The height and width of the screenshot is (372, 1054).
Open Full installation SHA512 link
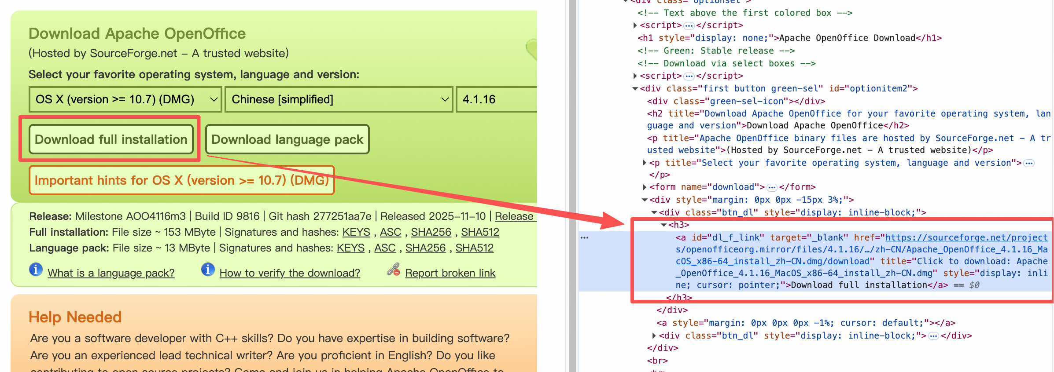coord(480,232)
